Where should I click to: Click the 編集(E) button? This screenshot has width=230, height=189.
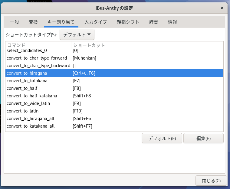point(203,138)
